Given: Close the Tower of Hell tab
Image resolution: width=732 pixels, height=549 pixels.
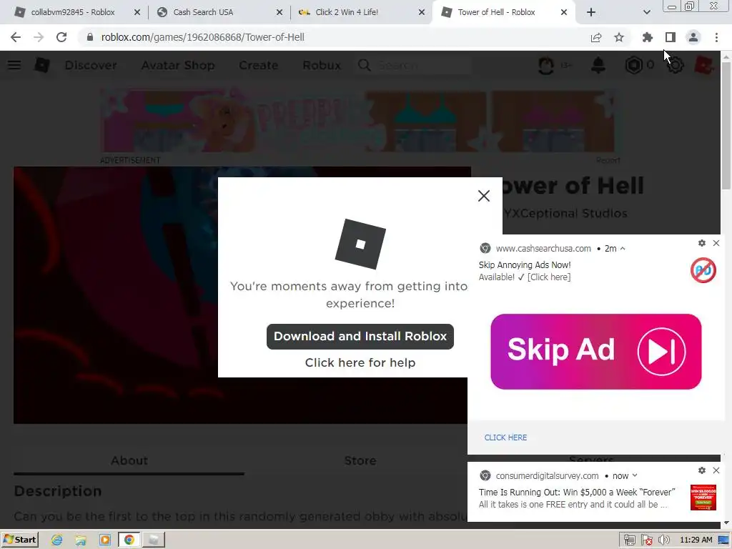Looking at the screenshot, I should click(564, 12).
